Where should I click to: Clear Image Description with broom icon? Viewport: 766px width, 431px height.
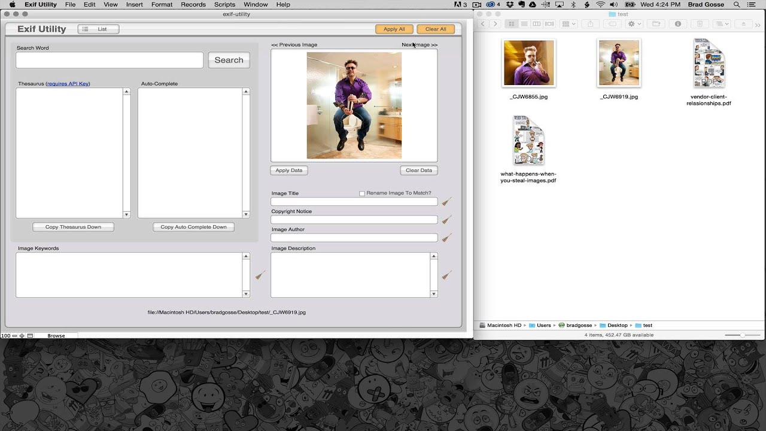click(x=446, y=275)
